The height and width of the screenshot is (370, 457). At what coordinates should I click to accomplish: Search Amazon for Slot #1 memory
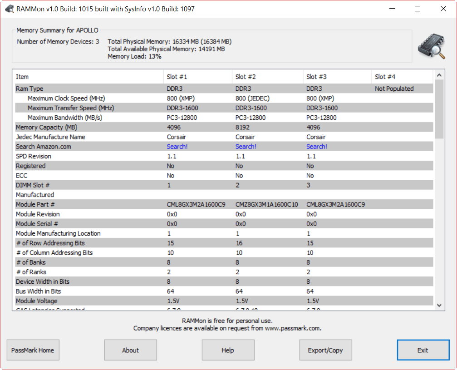(177, 146)
